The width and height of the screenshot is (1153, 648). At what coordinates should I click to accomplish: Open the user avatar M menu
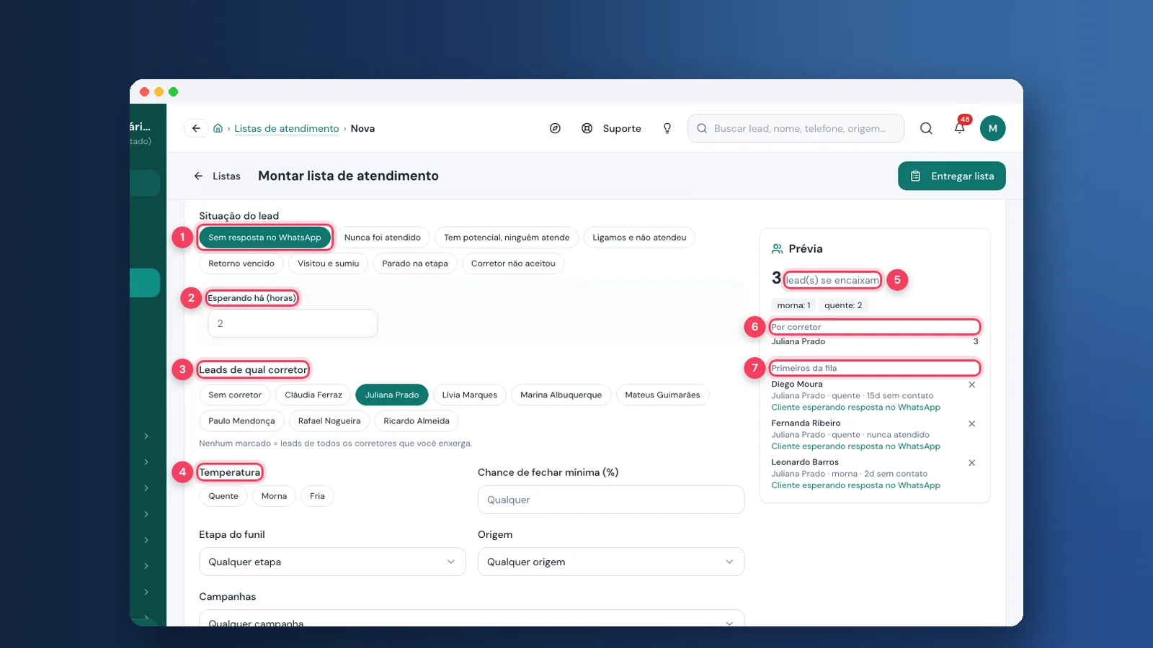(x=992, y=128)
